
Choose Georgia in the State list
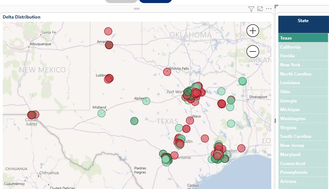click(303, 100)
